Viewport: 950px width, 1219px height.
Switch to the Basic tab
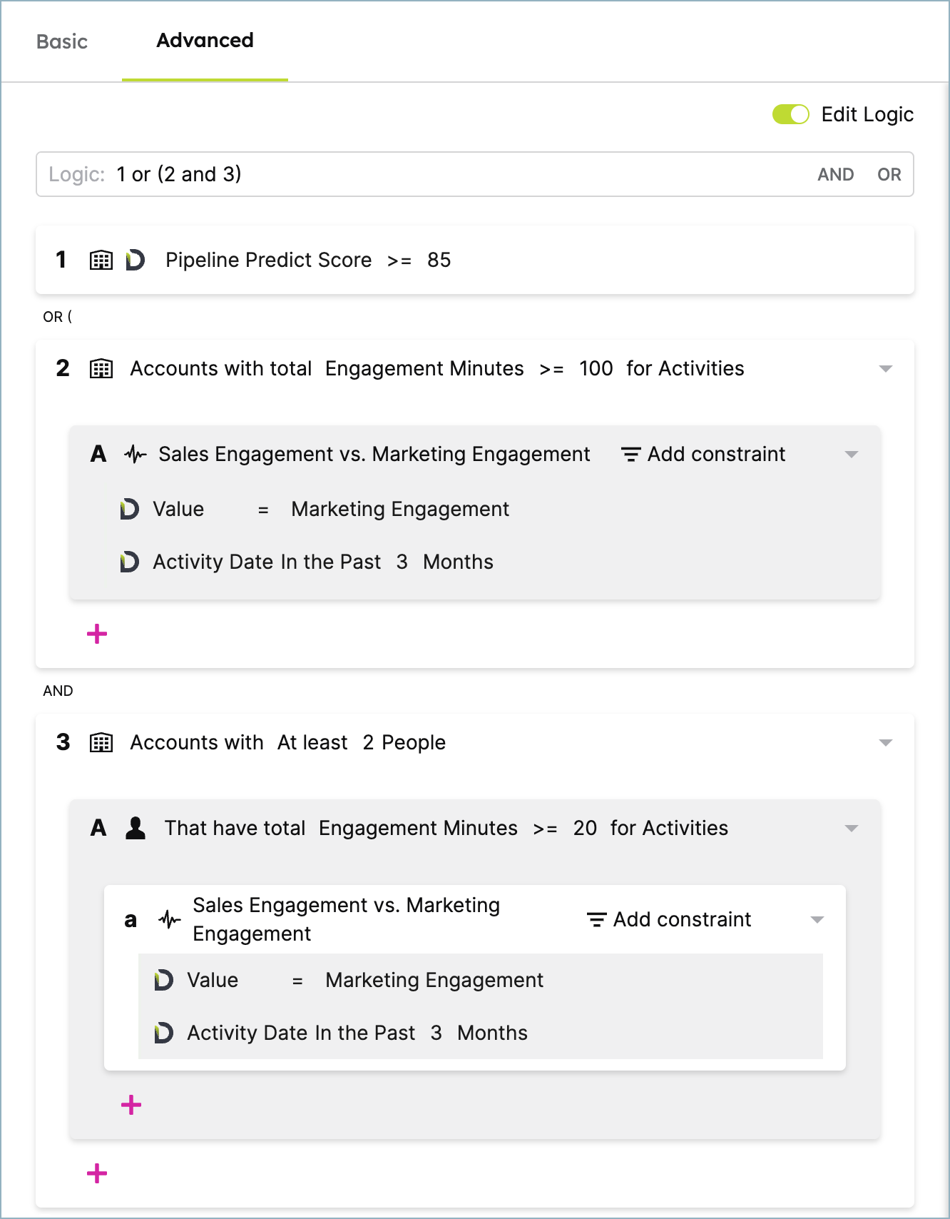[62, 41]
